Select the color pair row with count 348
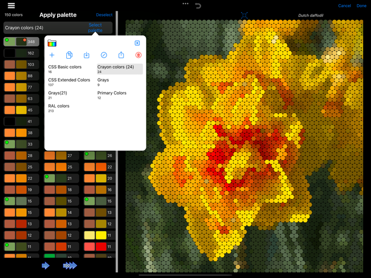 [x=21, y=42]
